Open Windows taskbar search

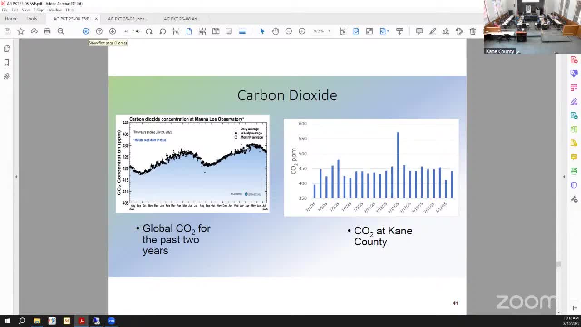click(x=21, y=321)
